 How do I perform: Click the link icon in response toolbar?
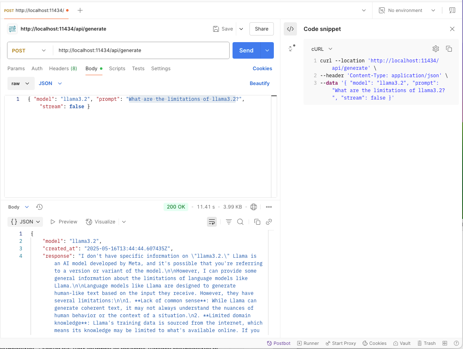click(269, 222)
